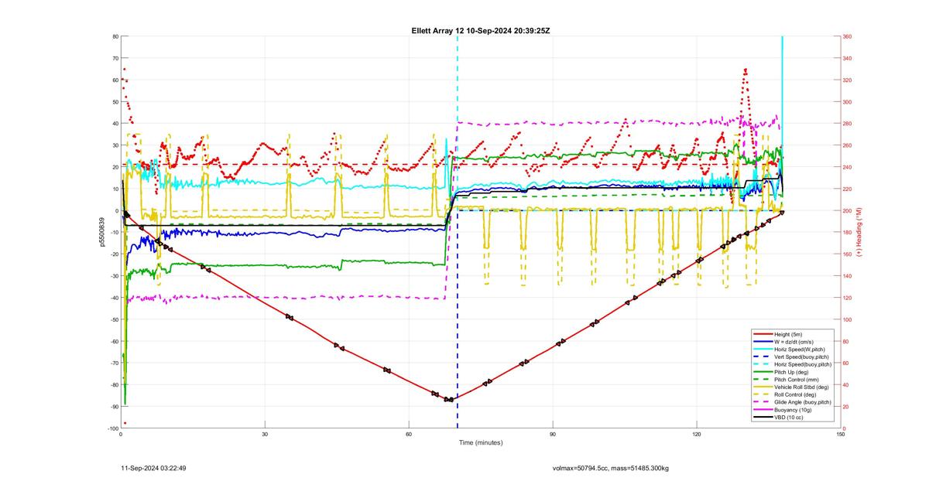Click the '(+) Heading (°M)' right axis label
The height and width of the screenshot is (481, 929).
(859, 232)
